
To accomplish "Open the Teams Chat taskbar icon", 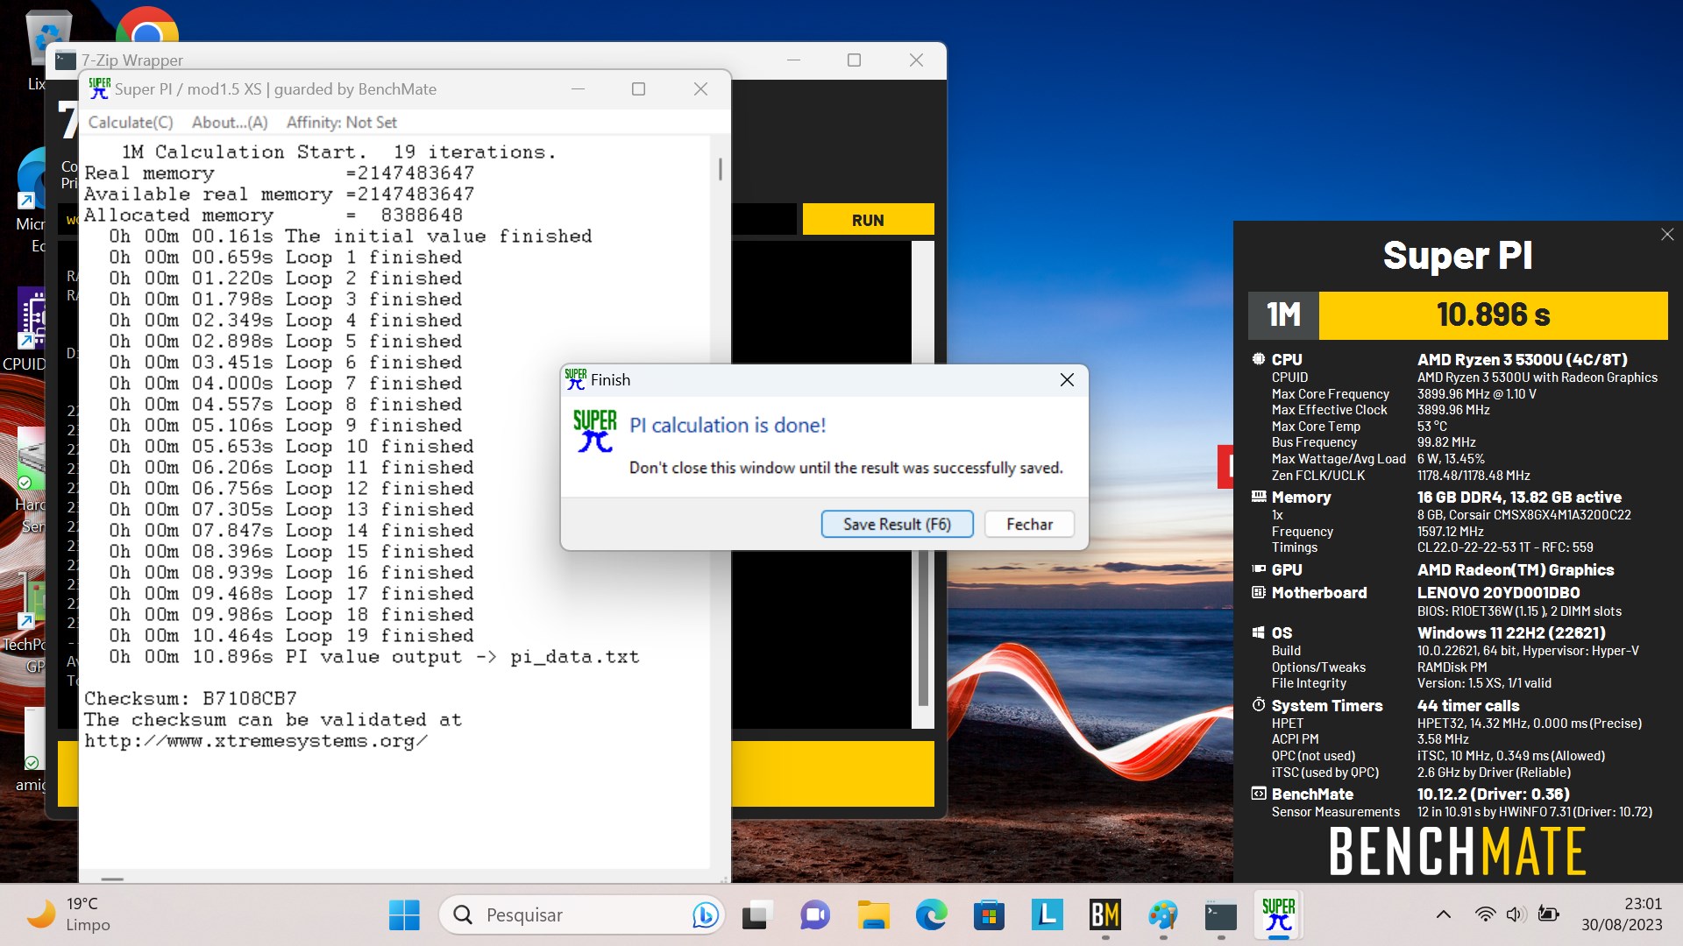I will (x=814, y=915).
